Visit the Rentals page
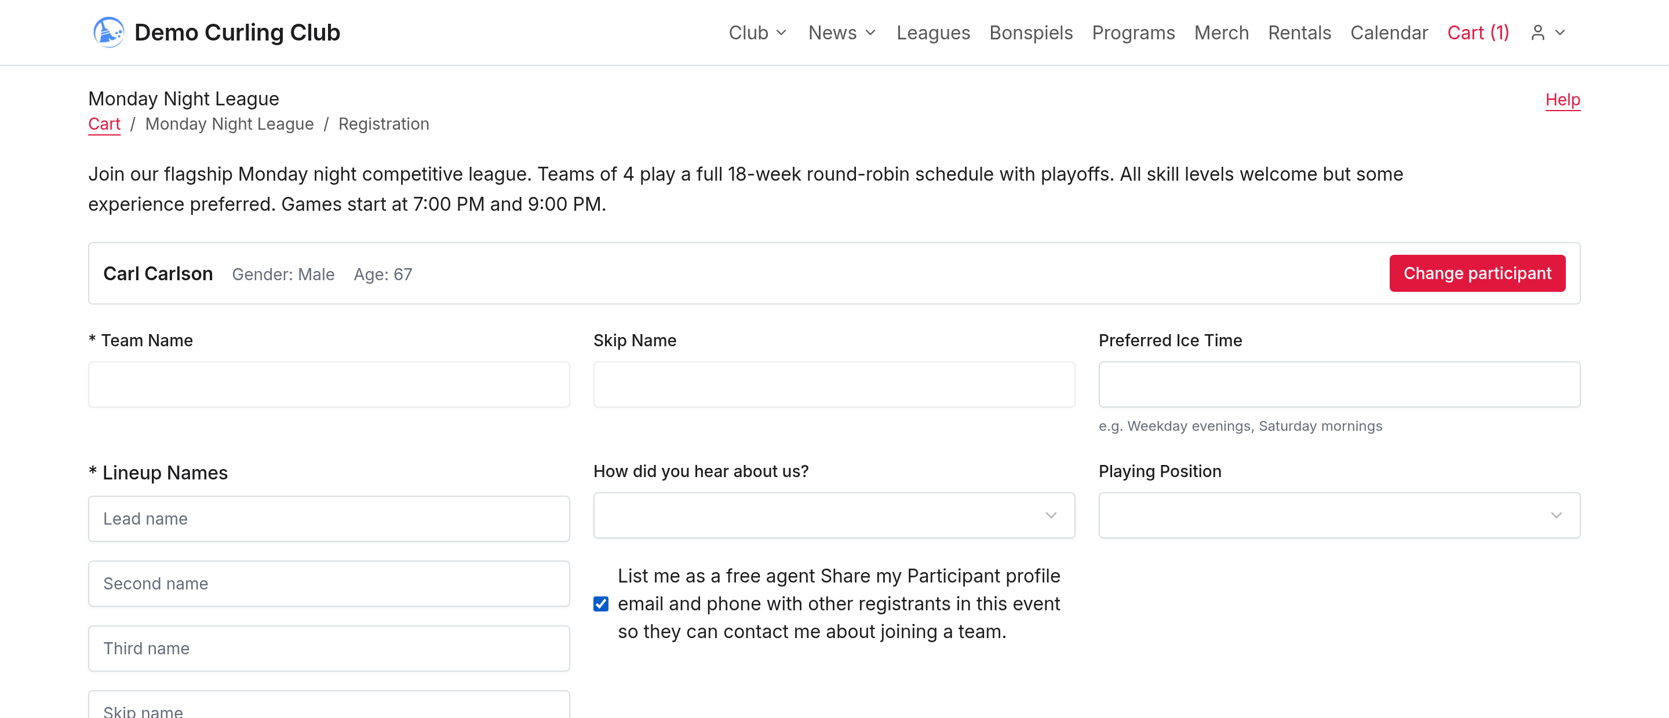Screen dimensions: 1669x718 [x=1299, y=32]
